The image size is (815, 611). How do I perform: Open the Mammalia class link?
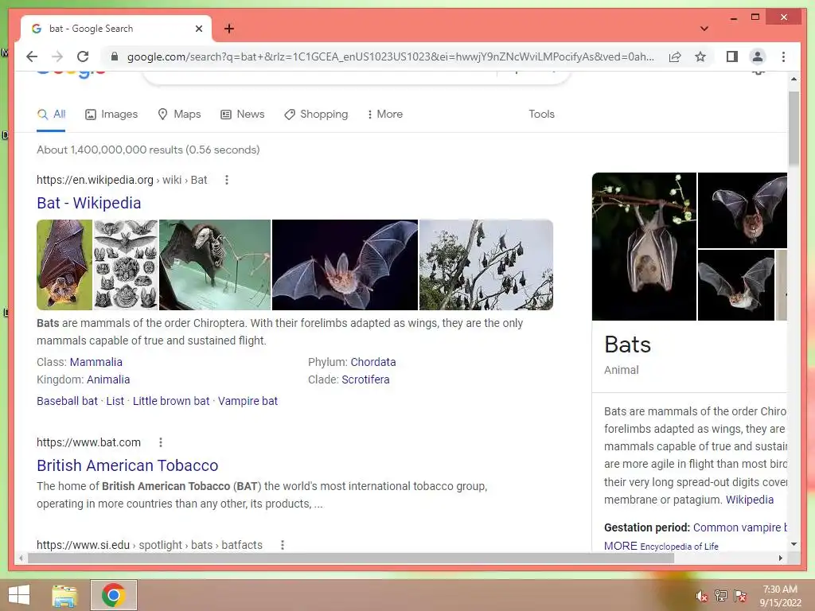[x=96, y=362]
